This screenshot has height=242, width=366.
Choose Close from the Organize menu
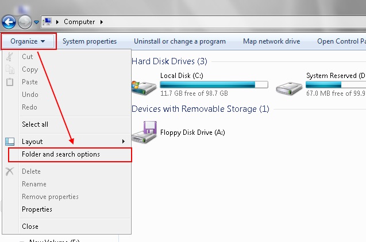pos(30,227)
